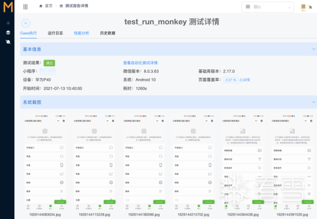
Task: Click the file name 1626144215702.jpg
Action: coord(193,214)
